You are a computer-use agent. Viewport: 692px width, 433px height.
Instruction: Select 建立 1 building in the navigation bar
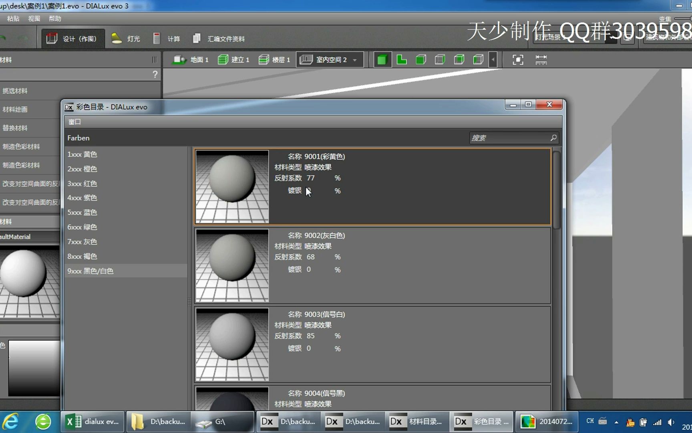tap(233, 60)
